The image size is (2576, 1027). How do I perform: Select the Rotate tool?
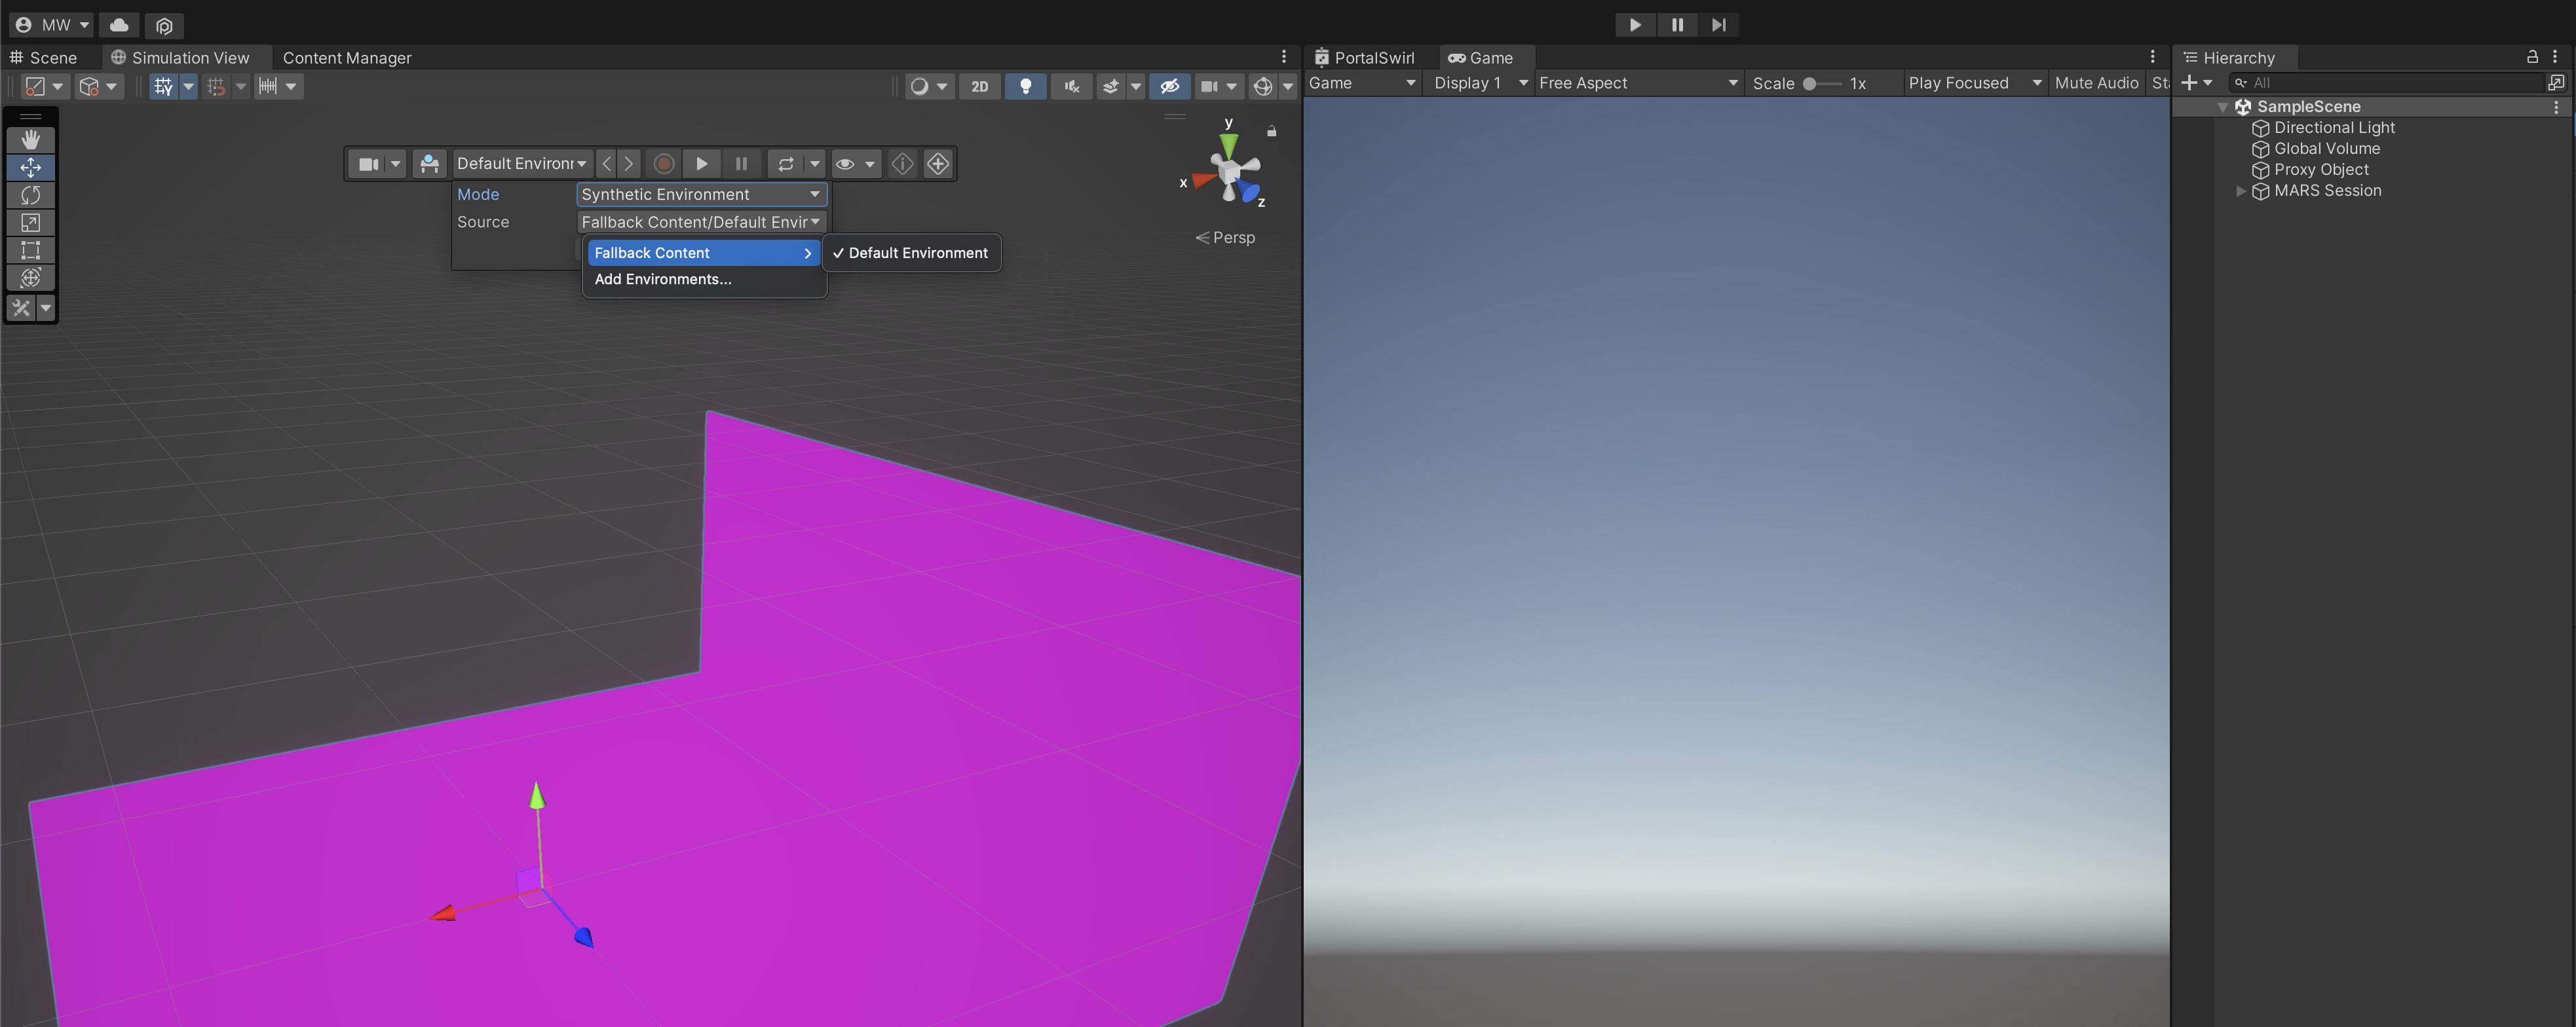(x=31, y=195)
